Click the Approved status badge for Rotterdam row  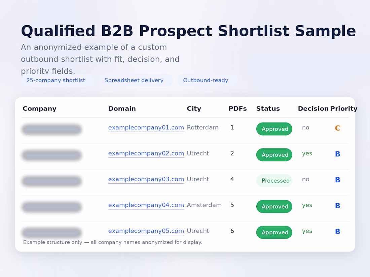click(274, 129)
